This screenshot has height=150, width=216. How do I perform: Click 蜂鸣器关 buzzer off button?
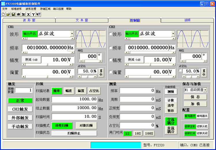(x=202, y=116)
